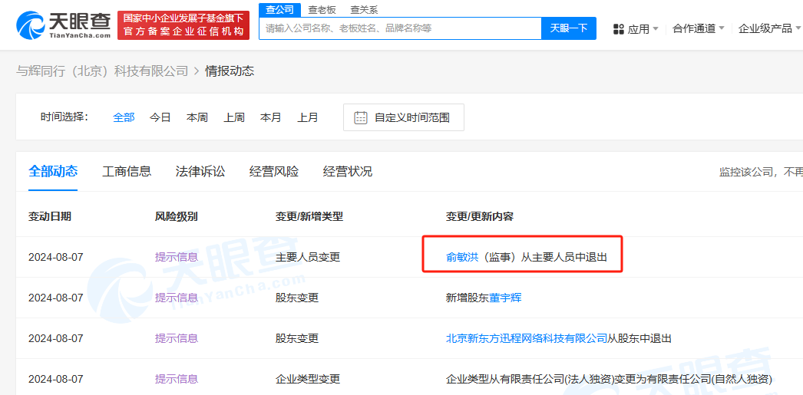The width and height of the screenshot is (803, 395).
Task: Filter time by 上月
Action: tap(308, 117)
